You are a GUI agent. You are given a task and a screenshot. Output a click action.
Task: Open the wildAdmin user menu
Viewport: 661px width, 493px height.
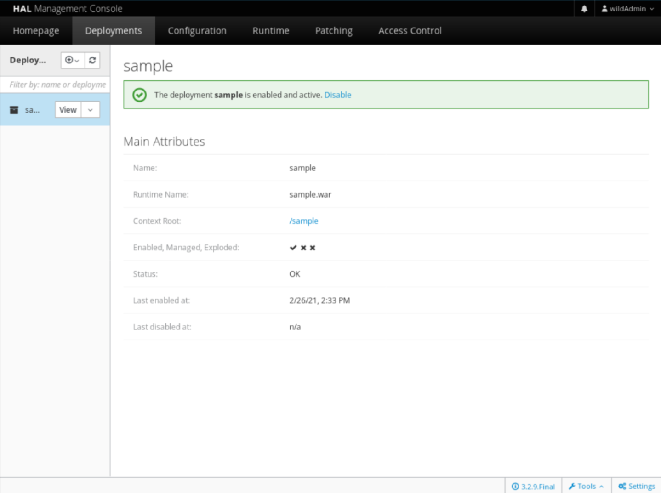coord(627,9)
